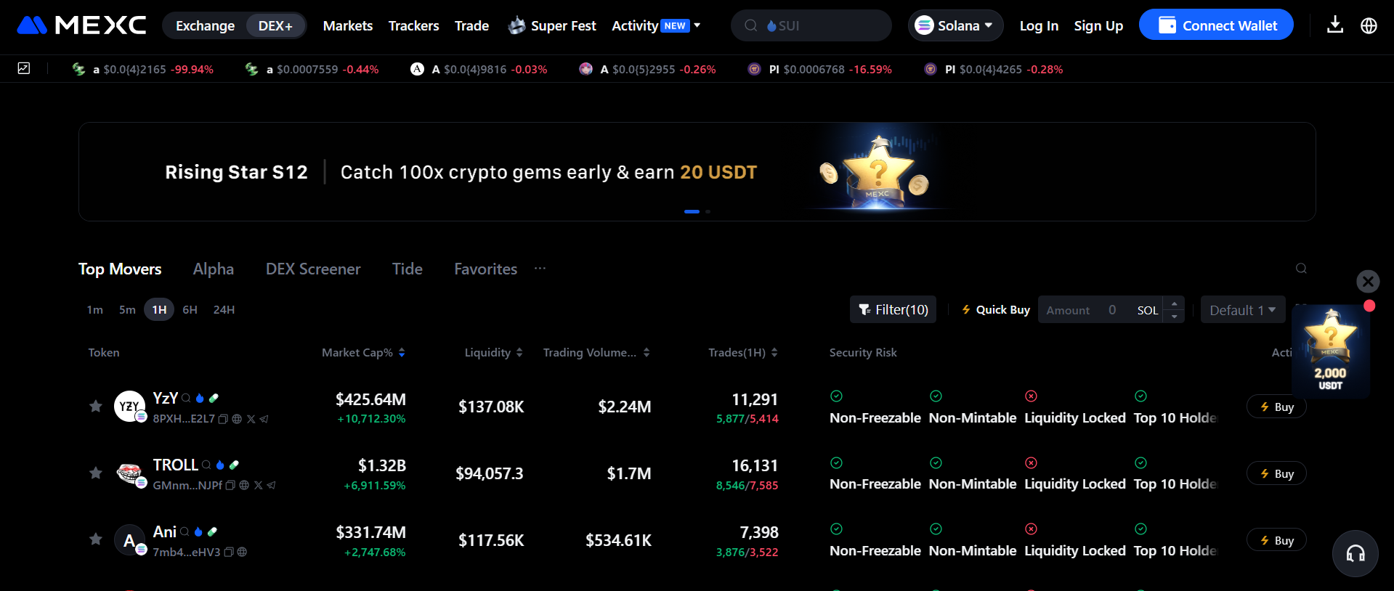This screenshot has width=1394, height=591.
Task: Favorite the YzY token star
Action: 95,406
